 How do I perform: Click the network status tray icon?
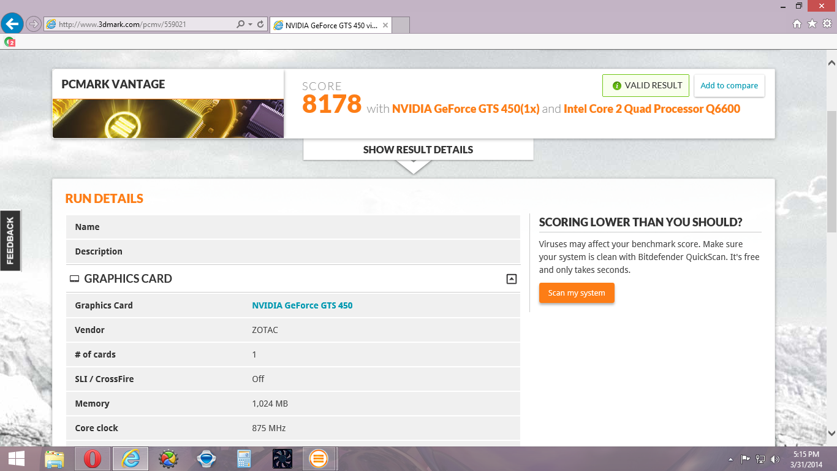tap(760, 459)
